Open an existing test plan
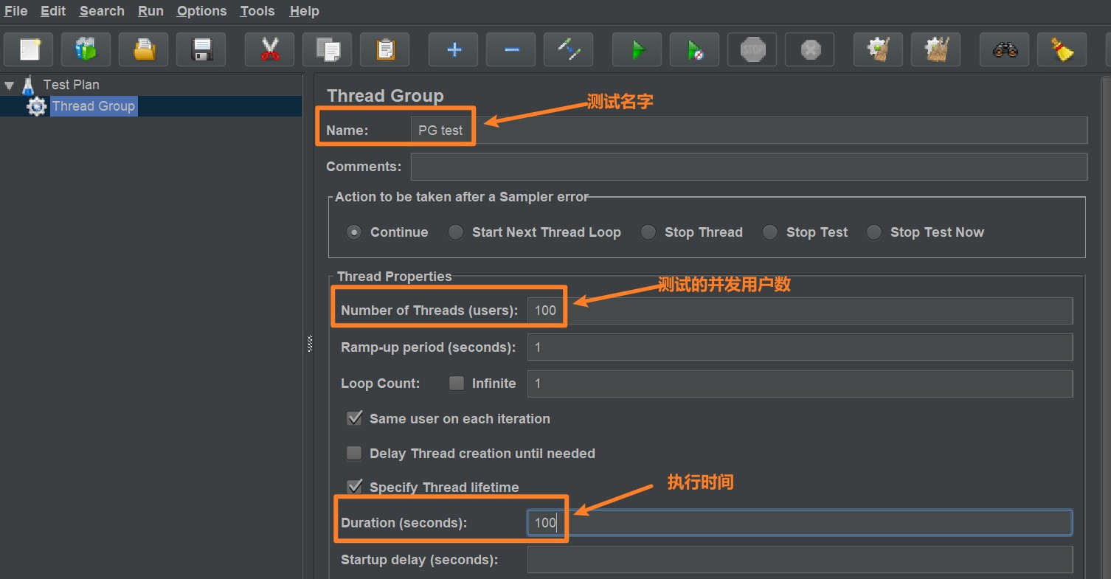Viewport: 1111px width, 579px height. (x=143, y=49)
